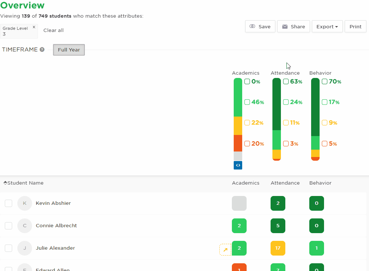The height and width of the screenshot is (271, 369).
Task: Click the Print button
Action: [x=355, y=26]
